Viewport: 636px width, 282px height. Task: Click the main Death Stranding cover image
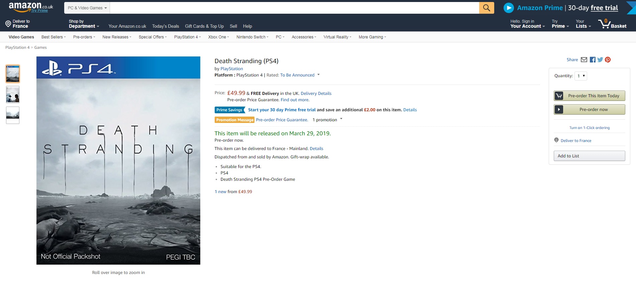click(118, 160)
